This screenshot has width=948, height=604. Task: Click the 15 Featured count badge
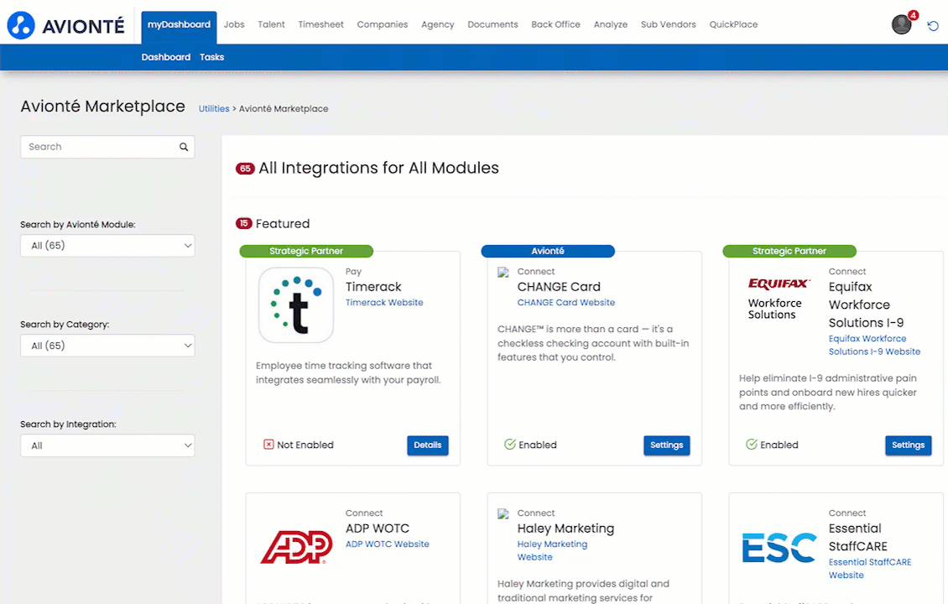pyautogui.click(x=243, y=224)
